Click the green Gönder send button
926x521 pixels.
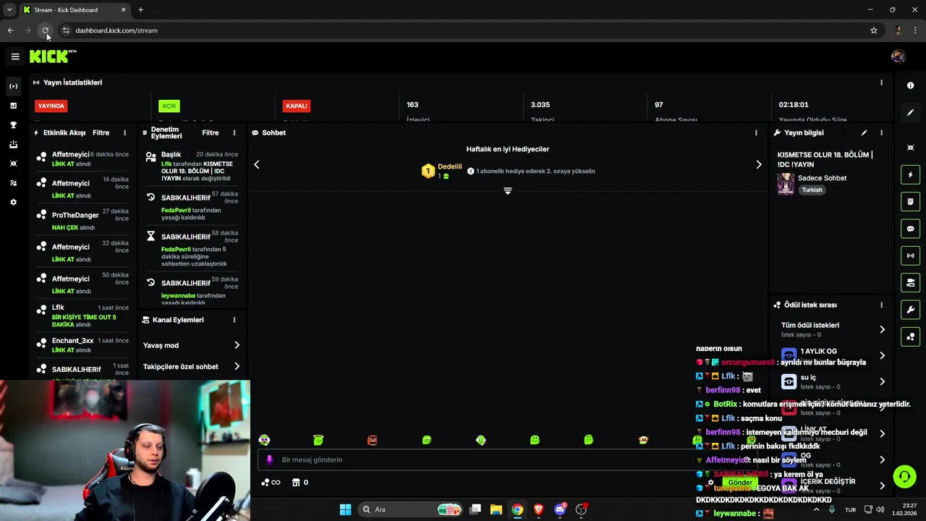[739, 483]
